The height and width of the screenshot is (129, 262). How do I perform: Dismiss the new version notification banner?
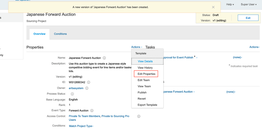(x=213, y=7)
